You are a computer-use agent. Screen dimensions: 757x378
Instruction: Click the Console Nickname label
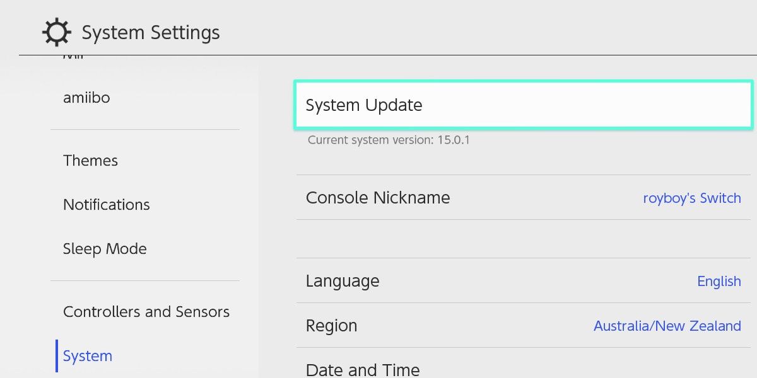[x=377, y=197]
